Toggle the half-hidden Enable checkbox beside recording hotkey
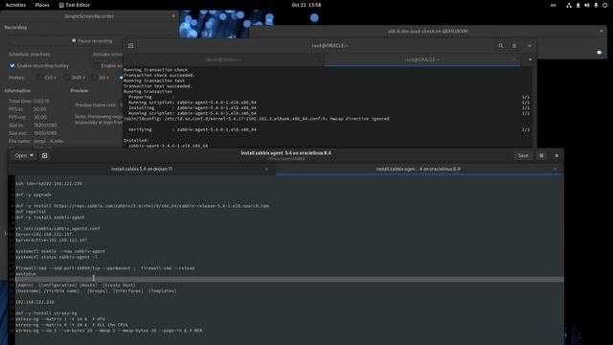The image size is (613, 345). (x=97, y=66)
